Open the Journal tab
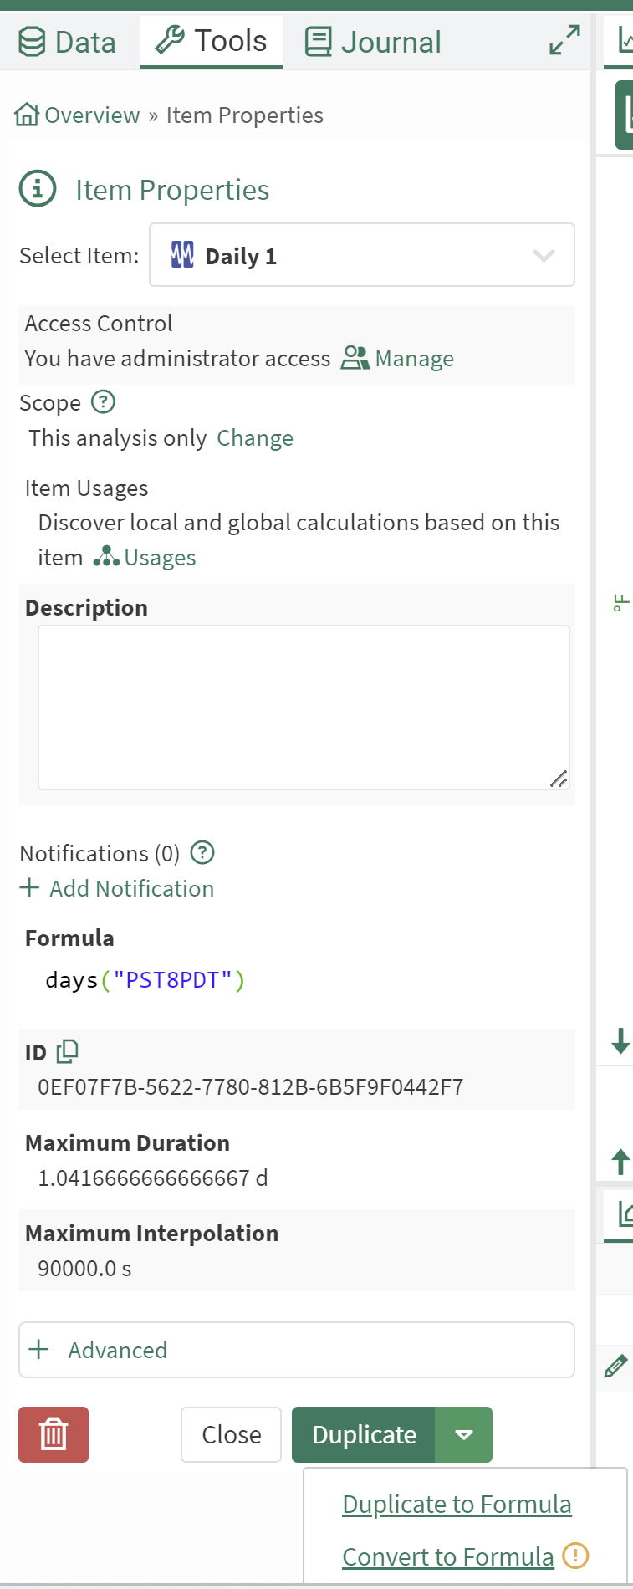Image resolution: width=633 pixels, height=1589 pixels. pyautogui.click(x=373, y=42)
